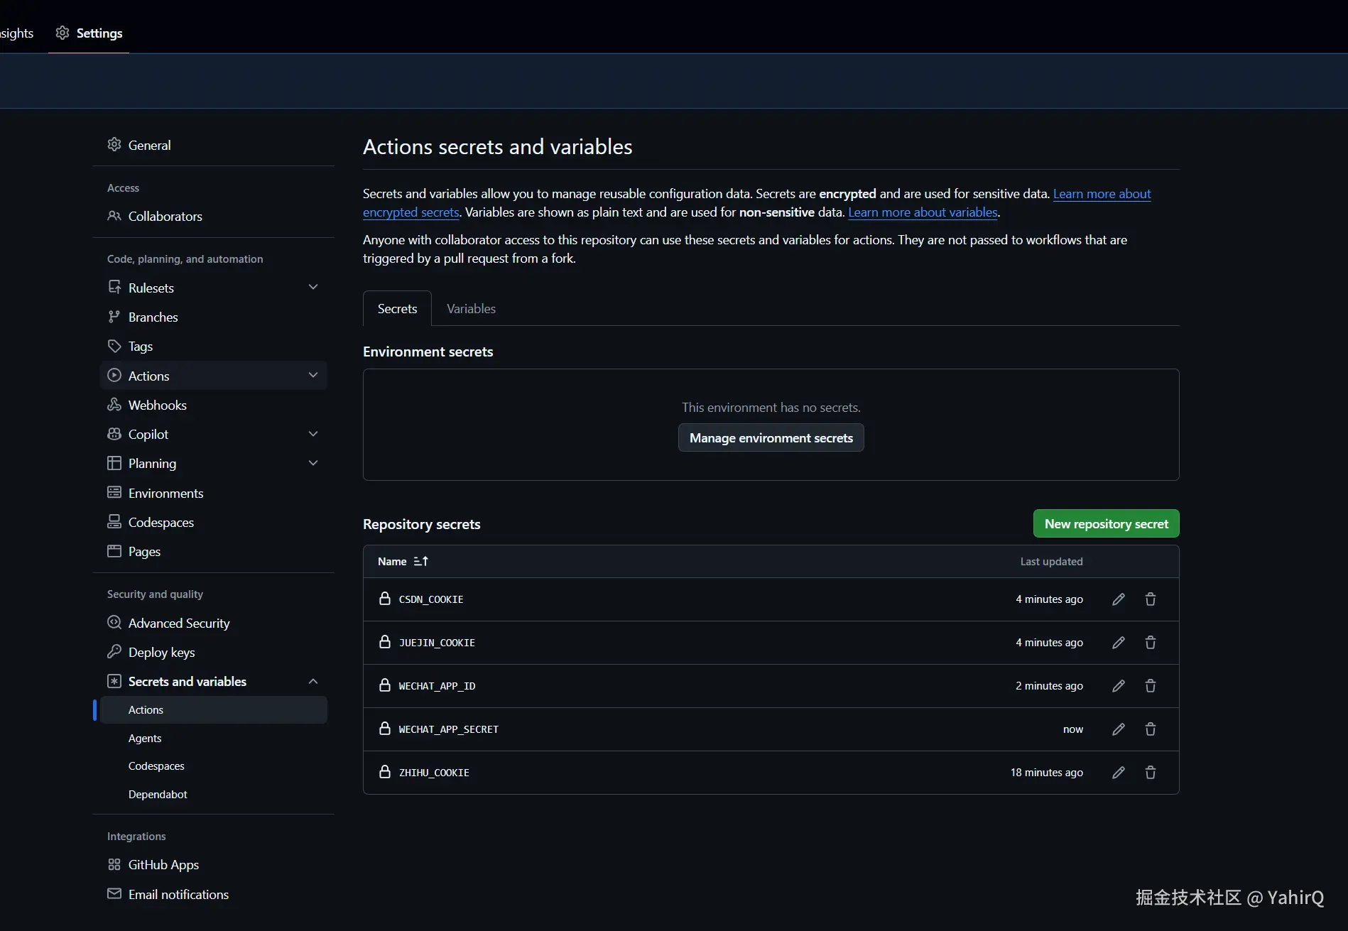Expand the Copilot chevron in sidebar
This screenshot has width=1348, height=931.
point(313,434)
